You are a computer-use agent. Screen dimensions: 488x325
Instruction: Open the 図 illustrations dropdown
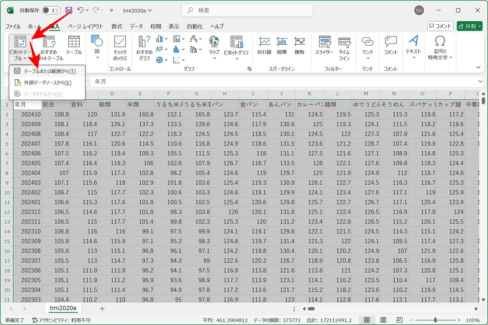pos(97,48)
